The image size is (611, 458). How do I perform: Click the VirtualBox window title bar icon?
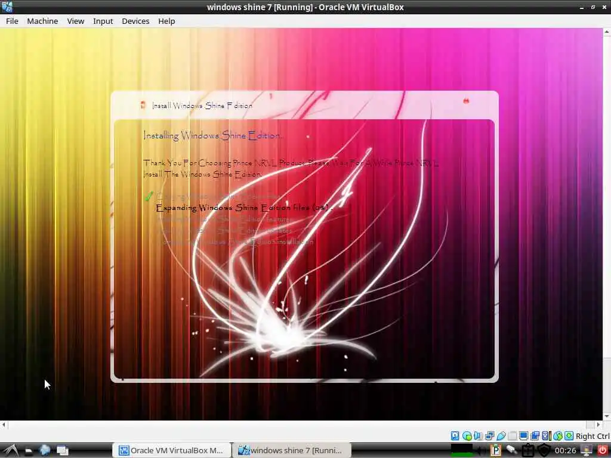(x=7, y=7)
